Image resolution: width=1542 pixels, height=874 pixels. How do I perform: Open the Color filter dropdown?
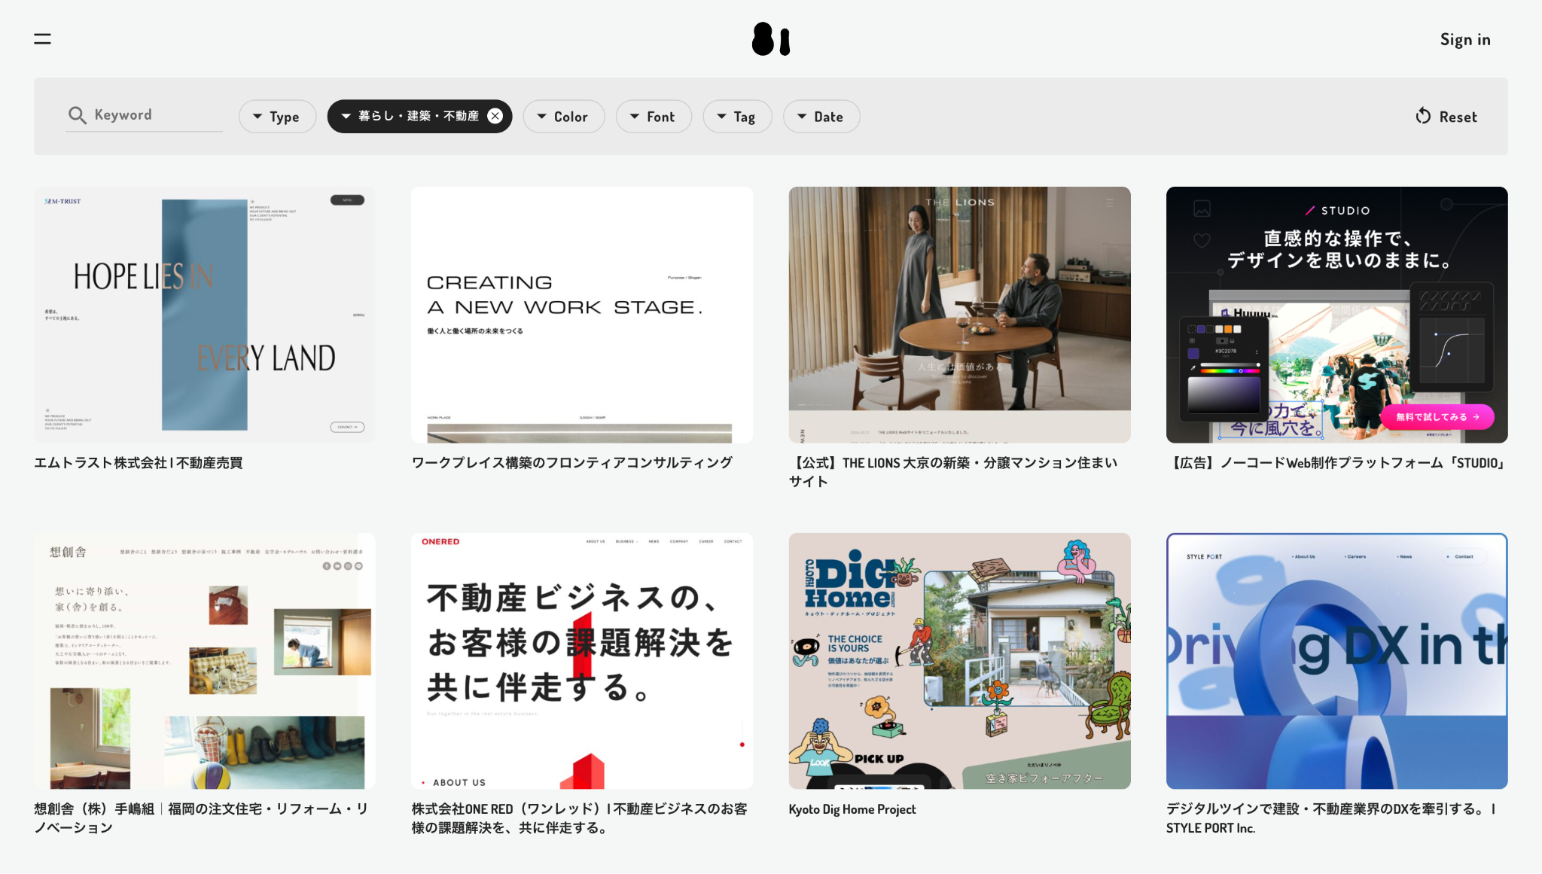coord(563,117)
